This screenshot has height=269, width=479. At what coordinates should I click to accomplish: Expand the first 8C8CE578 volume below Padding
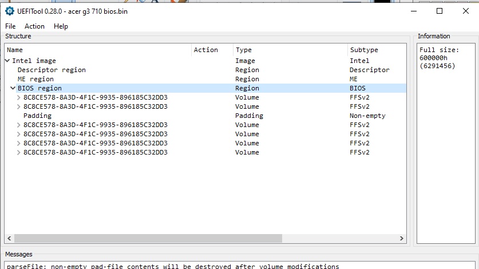(x=19, y=125)
